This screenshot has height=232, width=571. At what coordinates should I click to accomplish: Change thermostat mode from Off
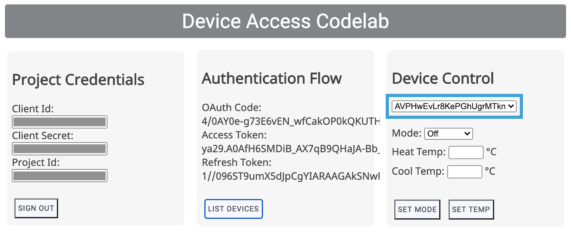448,133
